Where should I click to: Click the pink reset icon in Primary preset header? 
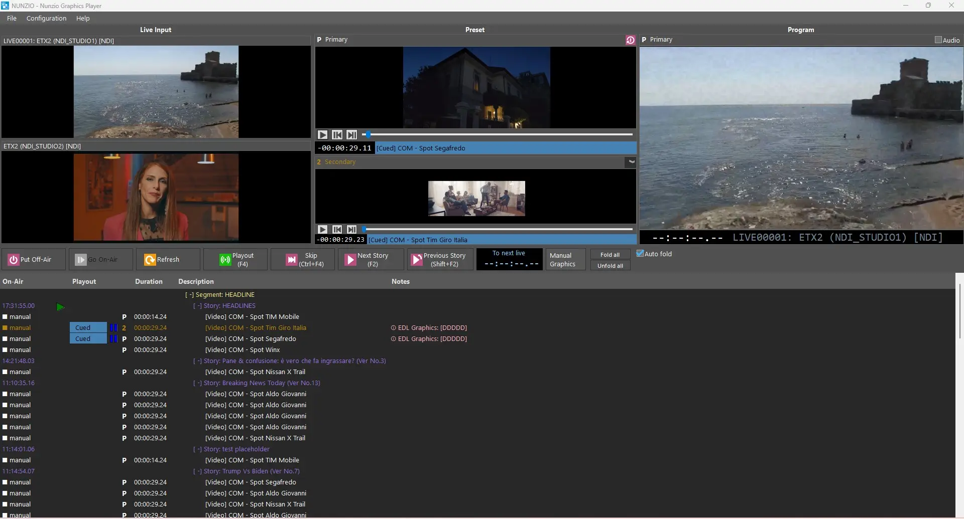(x=630, y=40)
